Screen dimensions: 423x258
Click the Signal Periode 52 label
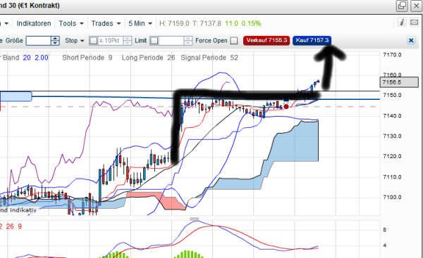tap(209, 58)
